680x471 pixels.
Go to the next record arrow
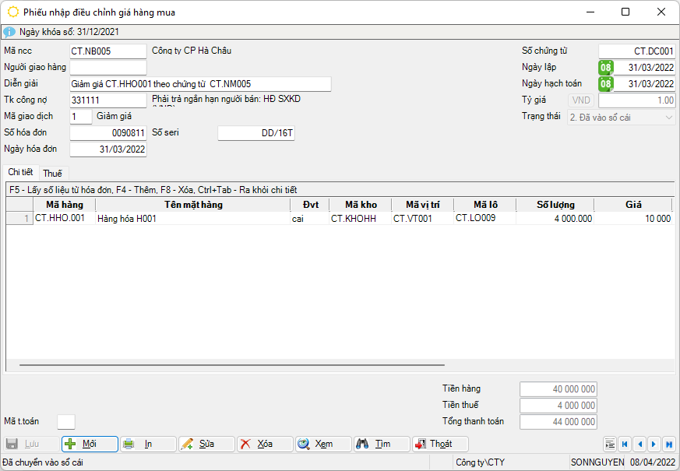click(654, 444)
